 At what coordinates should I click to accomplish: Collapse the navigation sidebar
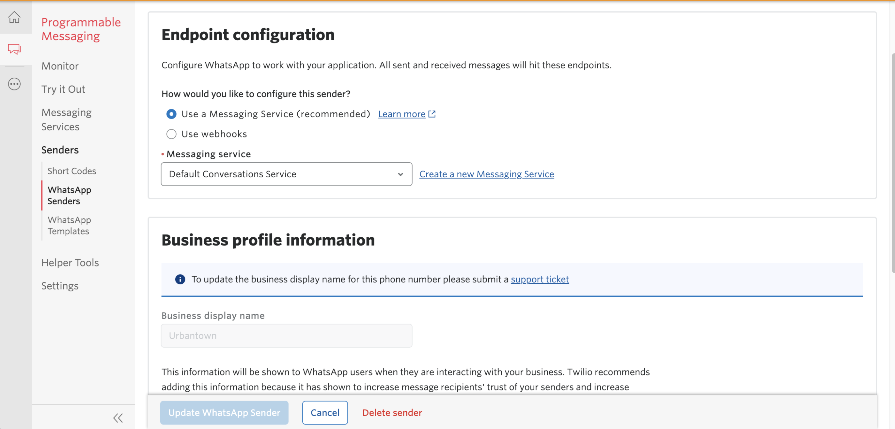tap(118, 418)
